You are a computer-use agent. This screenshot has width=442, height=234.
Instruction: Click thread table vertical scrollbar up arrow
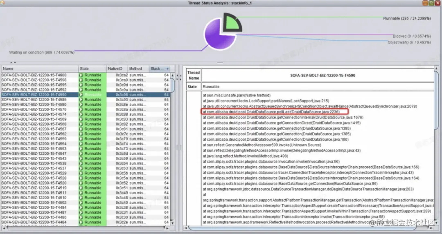[173, 76]
